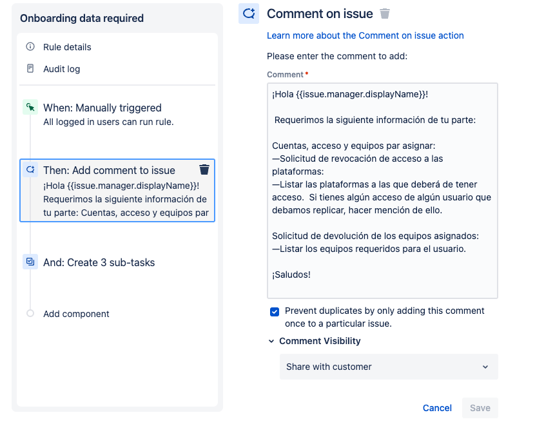Click the Create 3 sub-tasks icon
Viewport: 535px width, 444px height.
click(30, 262)
